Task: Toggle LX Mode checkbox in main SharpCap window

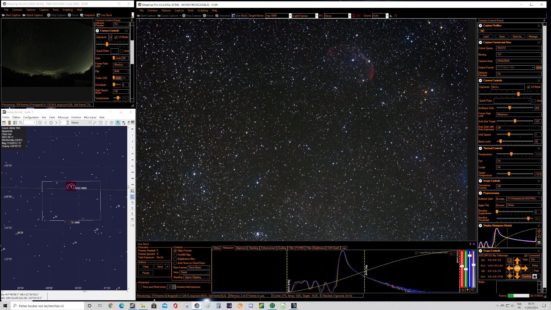Action: point(528,87)
